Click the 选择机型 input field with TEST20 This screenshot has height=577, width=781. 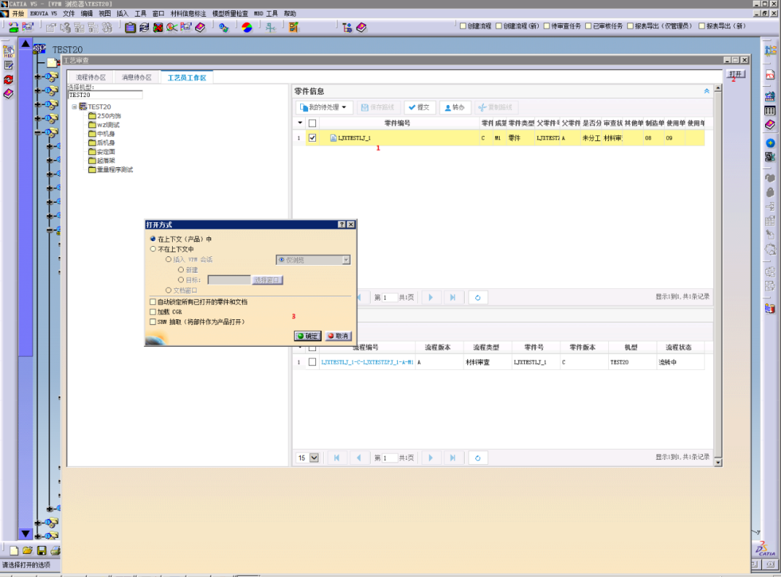[105, 95]
